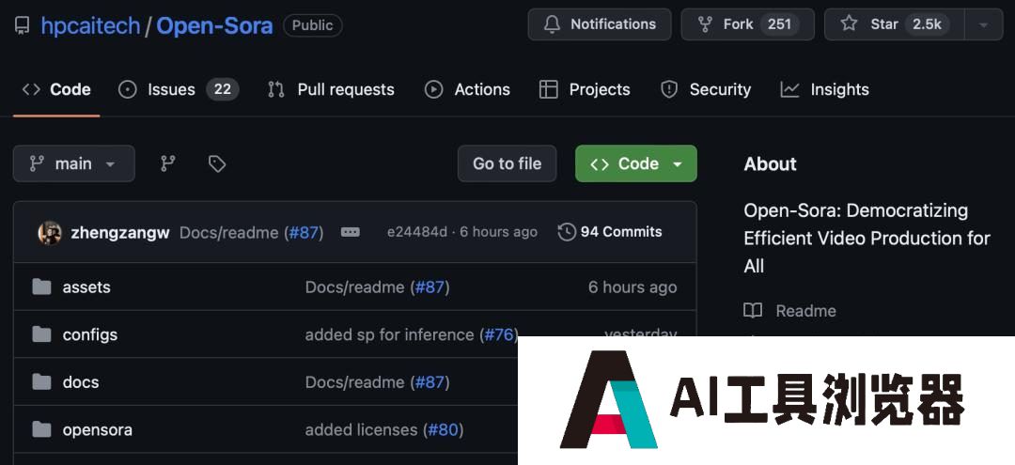Open the 'added sp for inference' commit message

coord(390,335)
